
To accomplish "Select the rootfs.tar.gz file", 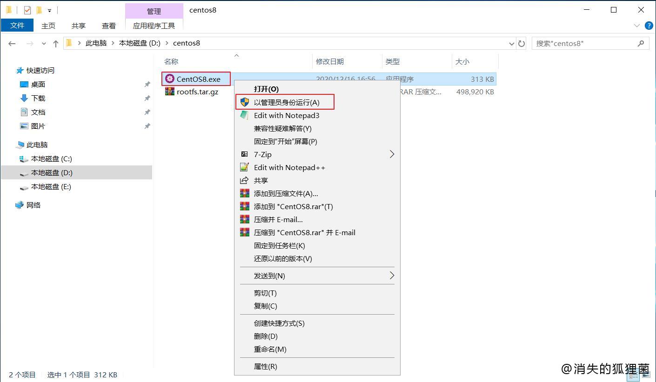I will tap(197, 92).
